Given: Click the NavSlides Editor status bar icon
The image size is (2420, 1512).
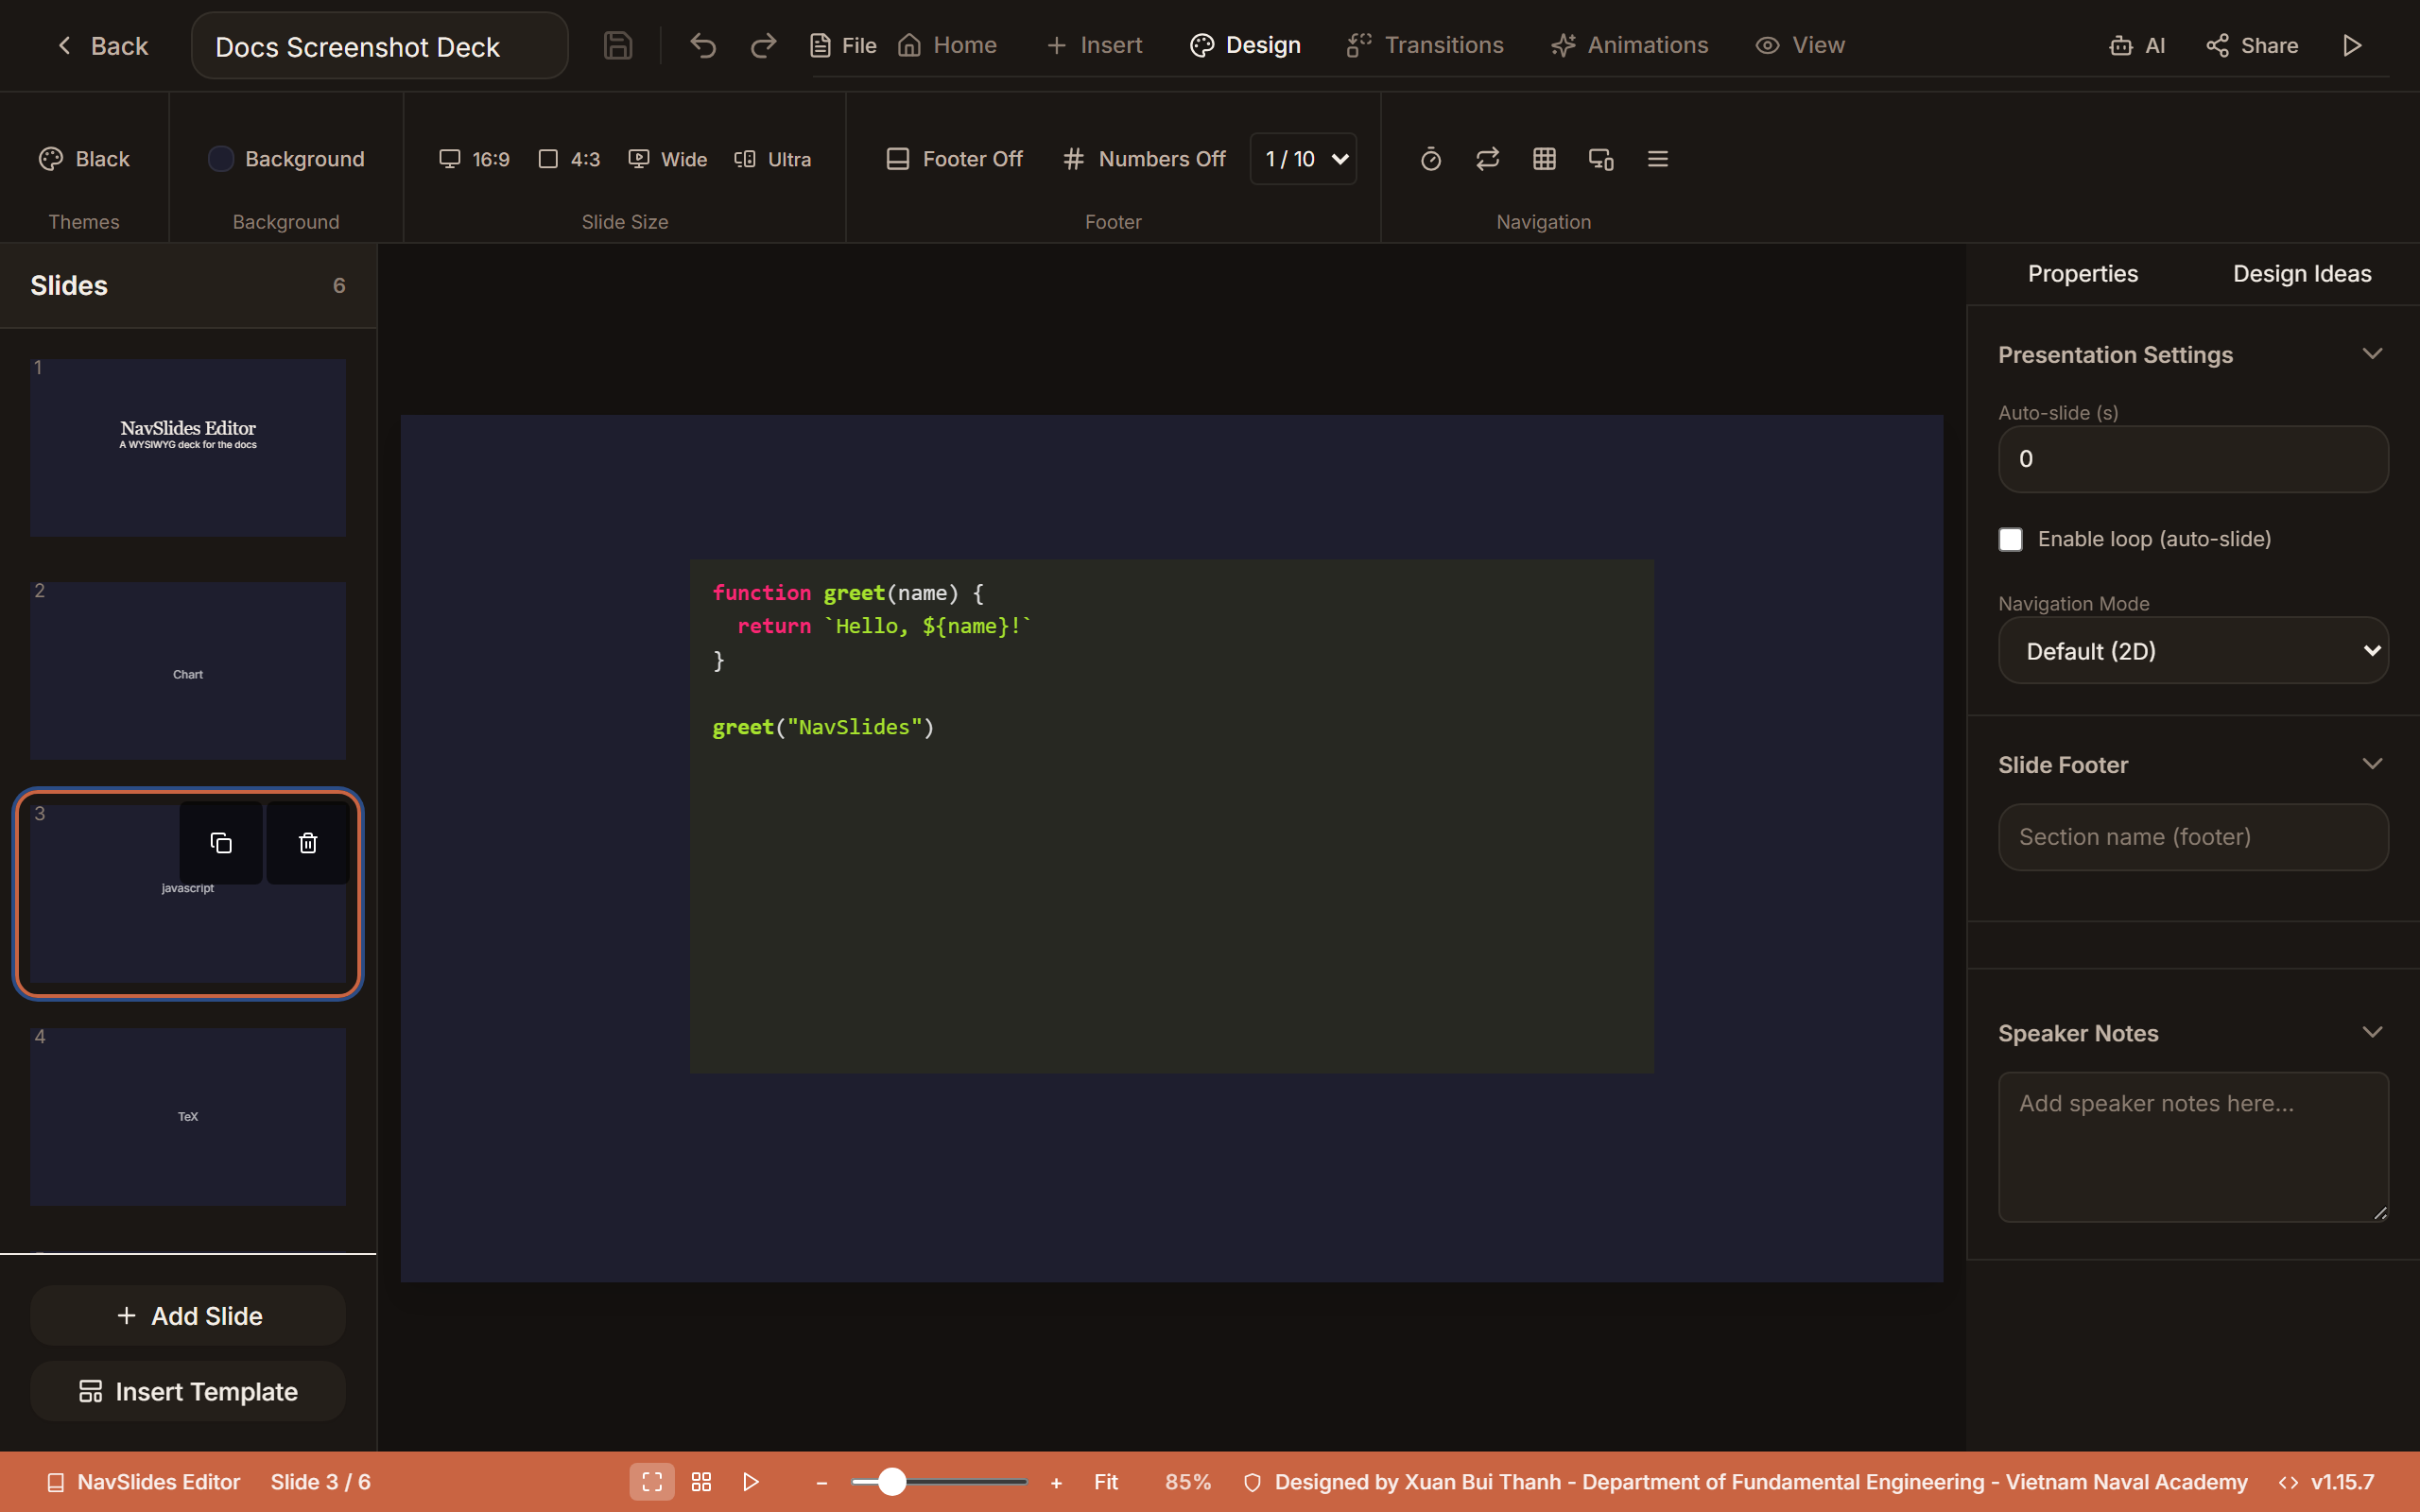Looking at the screenshot, I should [56, 1482].
